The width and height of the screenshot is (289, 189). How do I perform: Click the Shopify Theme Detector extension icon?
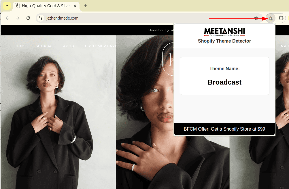tap(271, 18)
